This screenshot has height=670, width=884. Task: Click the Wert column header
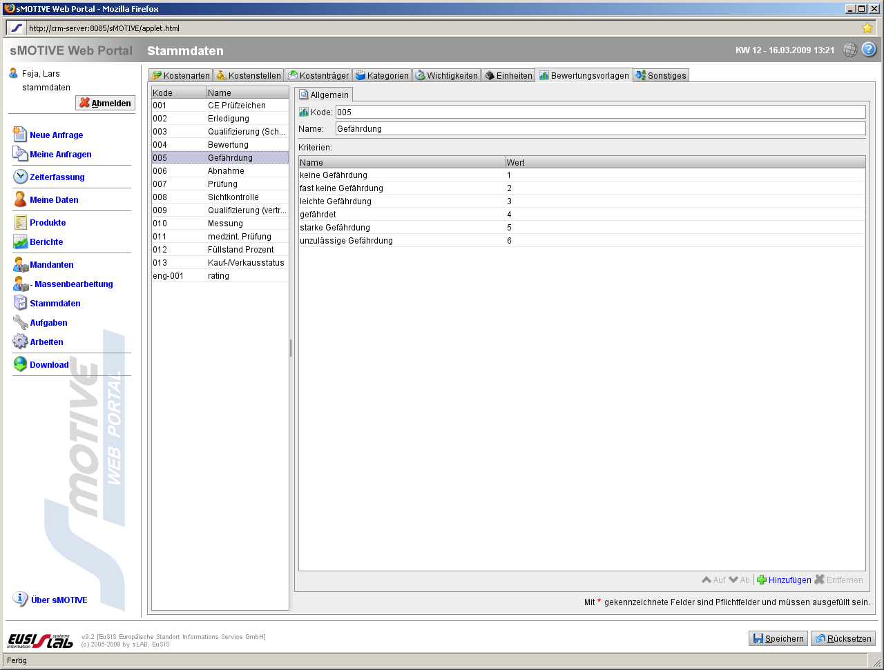pos(685,162)
